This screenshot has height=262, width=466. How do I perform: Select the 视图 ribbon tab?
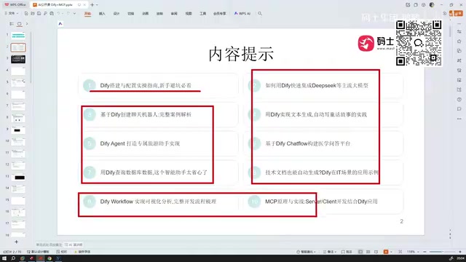pyautogui.click(x=189, y=14)
